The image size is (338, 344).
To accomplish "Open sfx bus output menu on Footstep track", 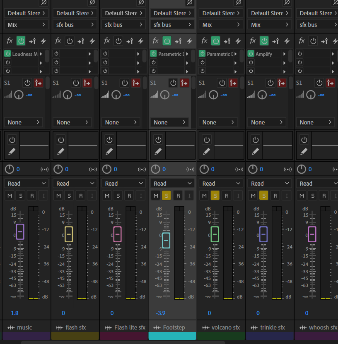I will pos(172,25).
